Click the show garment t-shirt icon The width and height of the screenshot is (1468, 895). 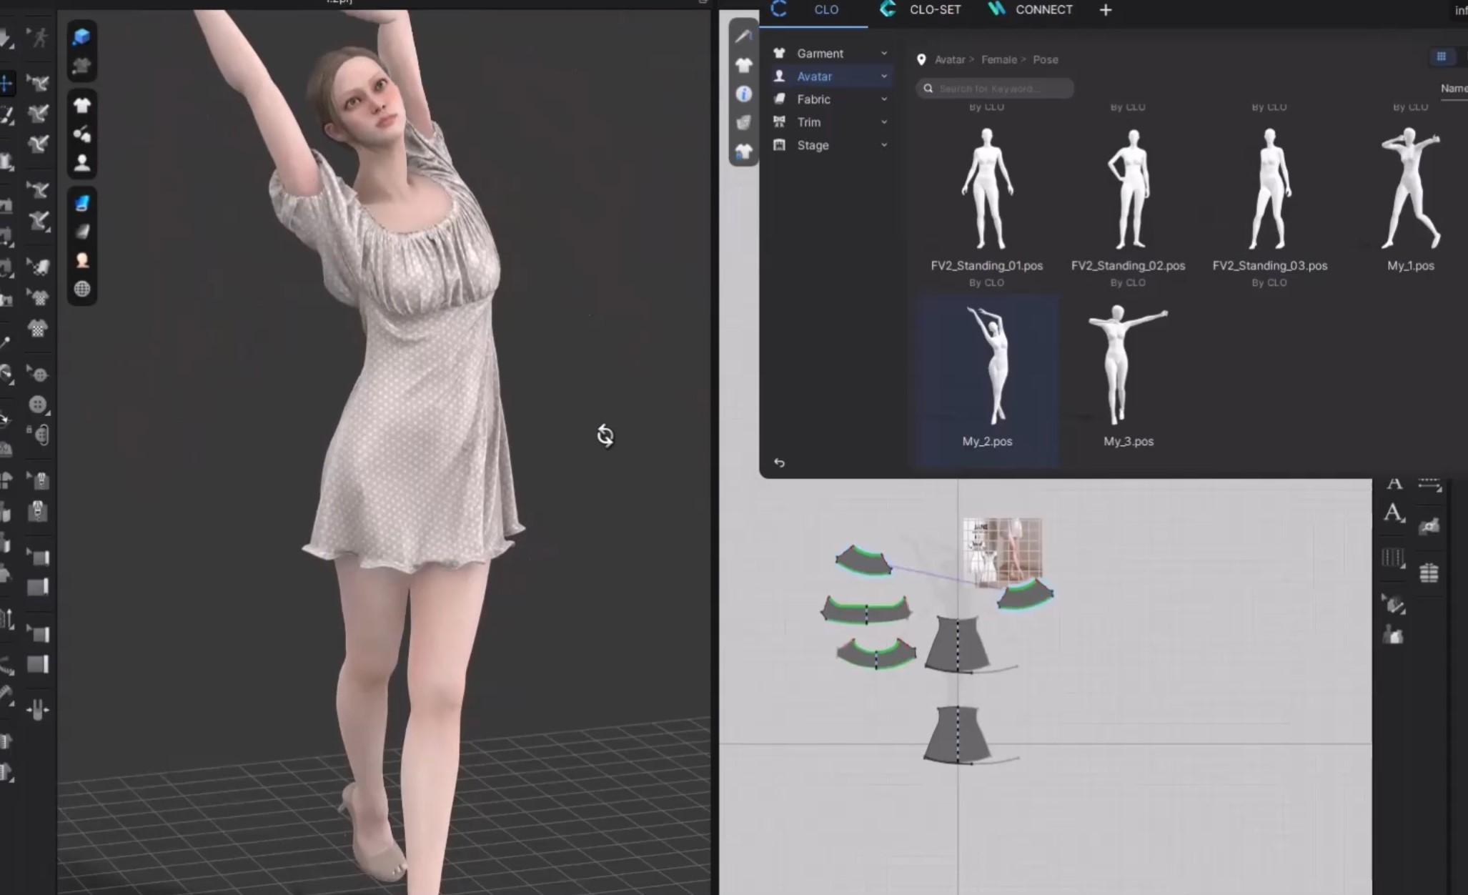pyautogui.click(x=81, y=106)
